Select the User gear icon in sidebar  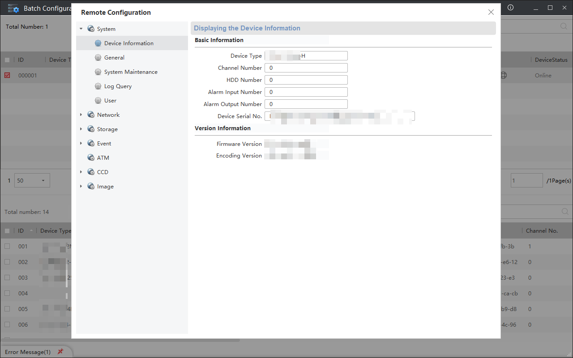[x=98, y=100]
